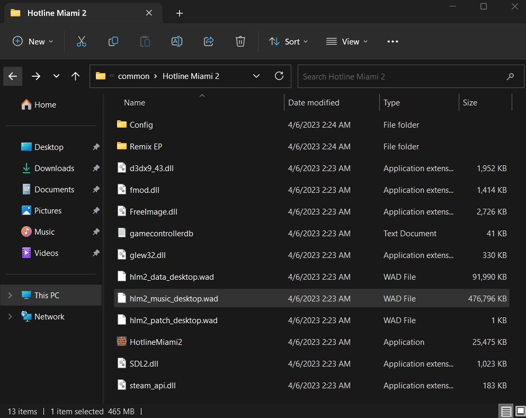The width and height of the screenshot is (526, 418).
Task: Navigate back with the back arrow
Action: tap(13, 76)
